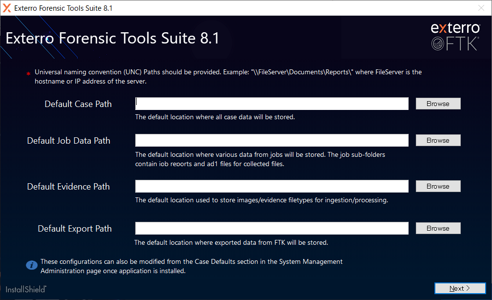
Task: Browse for the Default Export Path
Action: [438, 228]
